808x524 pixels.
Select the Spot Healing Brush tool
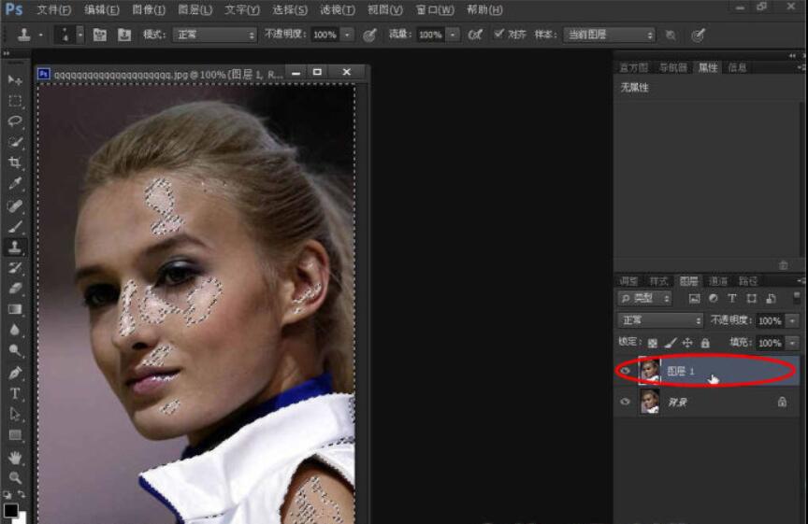14,205
